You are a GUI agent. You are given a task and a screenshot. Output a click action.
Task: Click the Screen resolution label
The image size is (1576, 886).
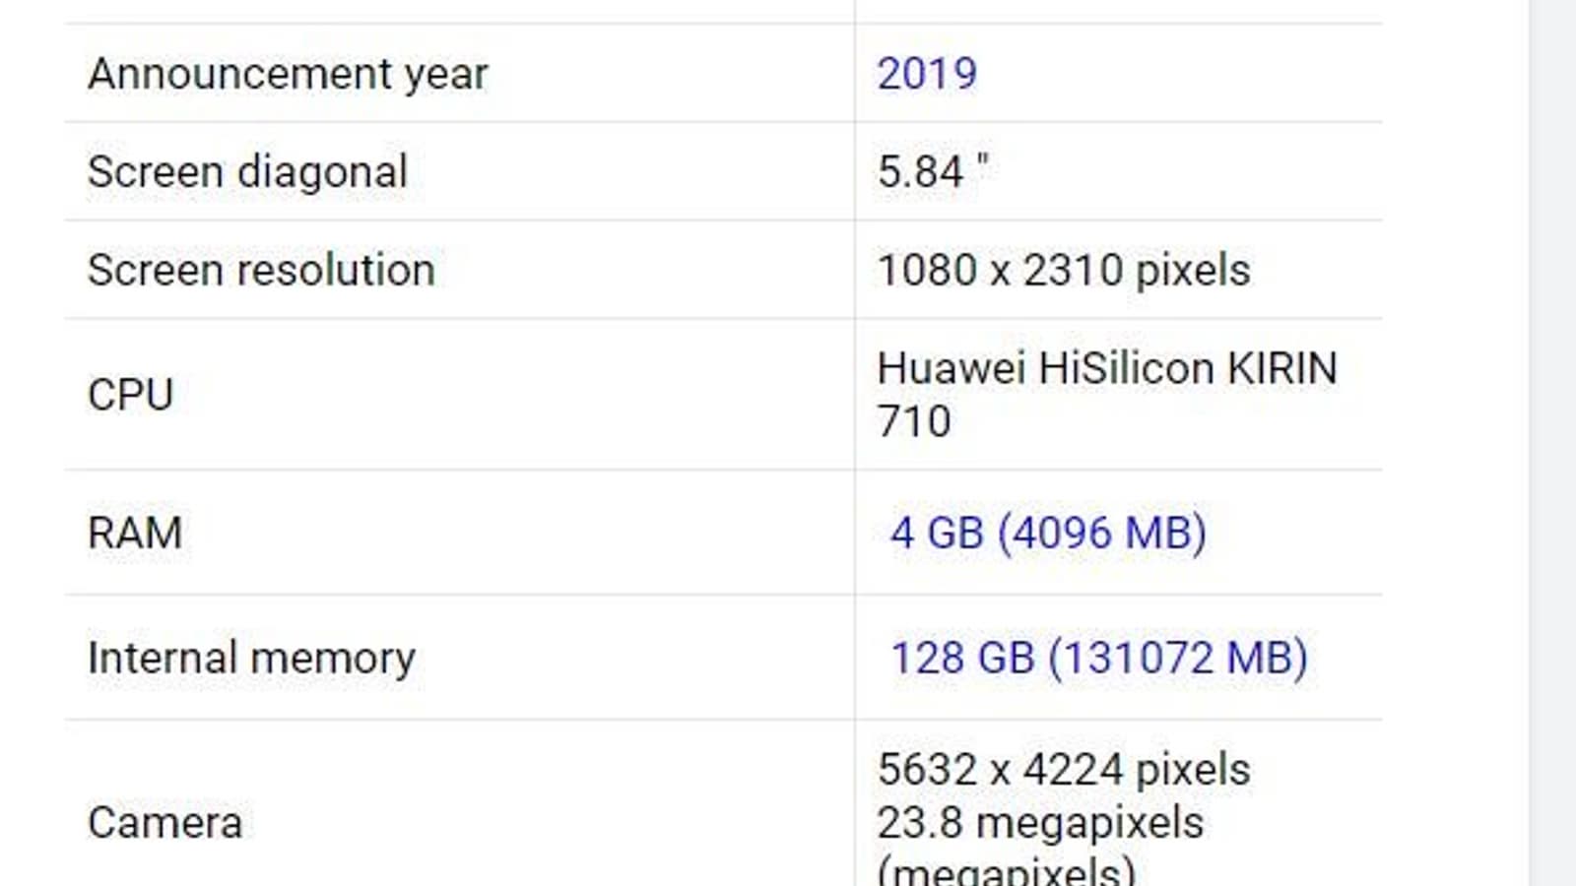coord(261,271)
